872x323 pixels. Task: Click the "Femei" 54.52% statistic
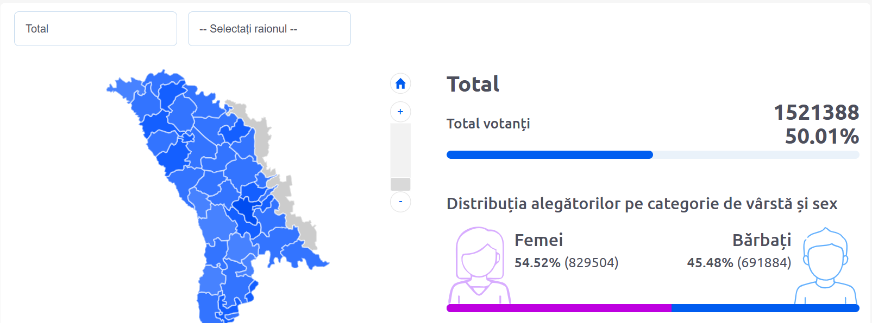pyautogui.click(x=566, y=263)
